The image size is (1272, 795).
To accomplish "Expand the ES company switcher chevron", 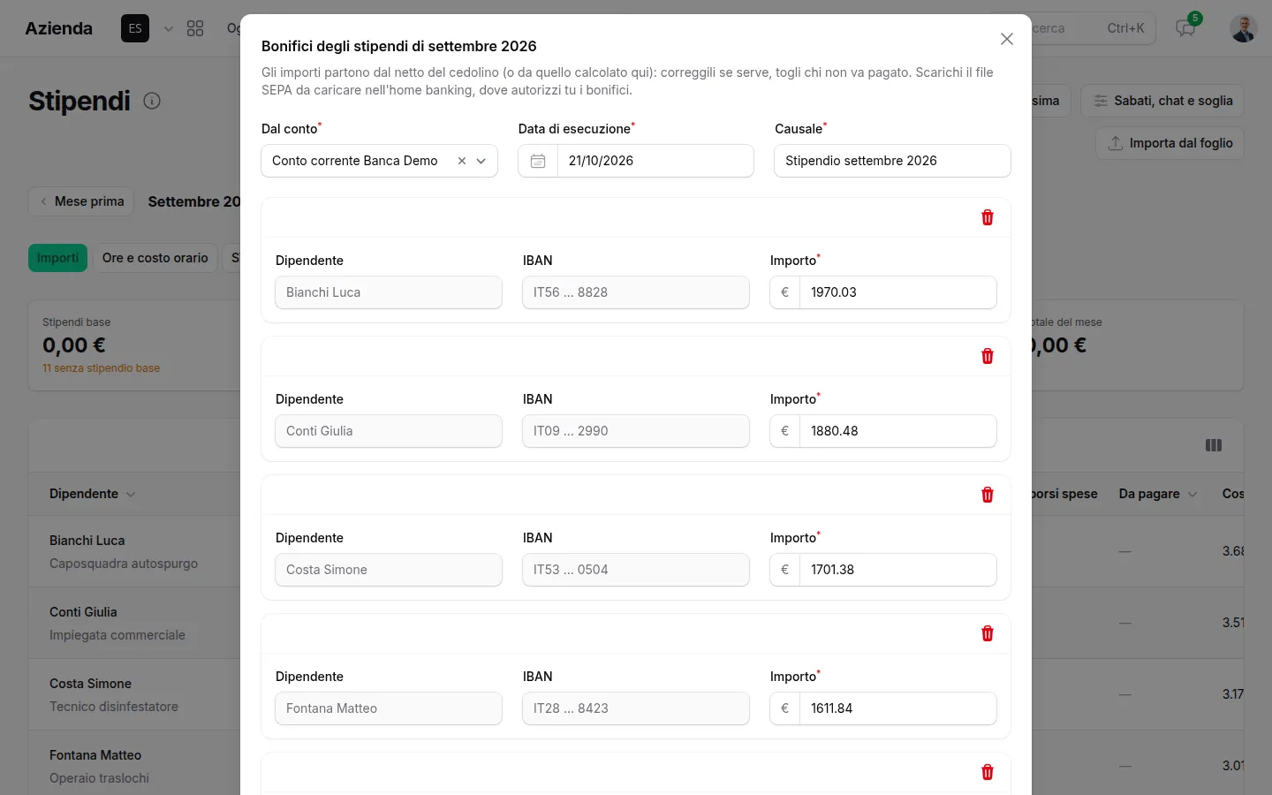I will click(169, 28).
